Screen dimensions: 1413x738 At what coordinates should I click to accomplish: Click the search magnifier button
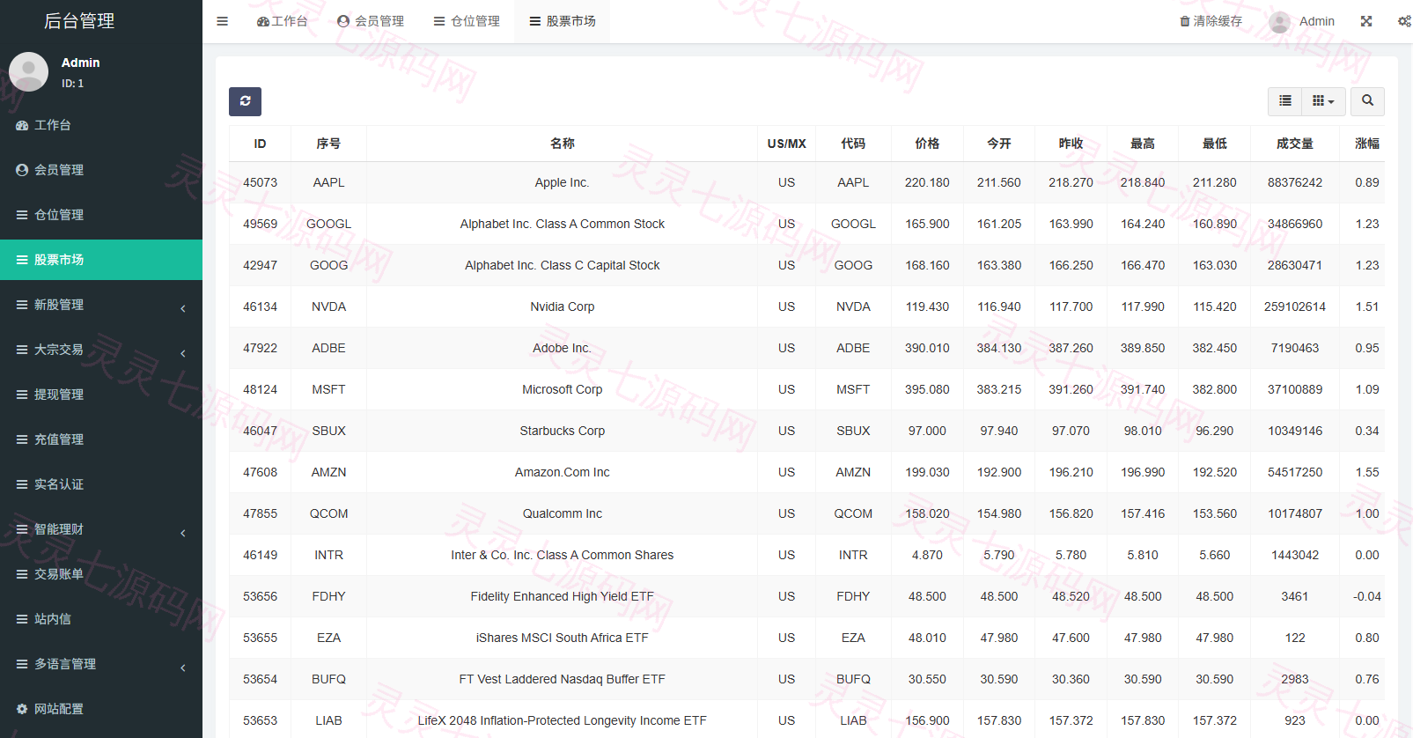coord(1367,101)
